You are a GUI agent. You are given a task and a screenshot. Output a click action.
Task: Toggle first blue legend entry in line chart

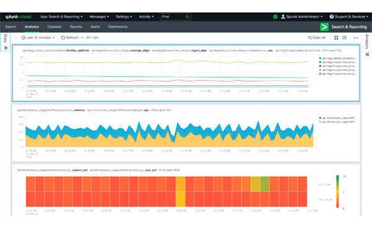[x=338, y=58]
